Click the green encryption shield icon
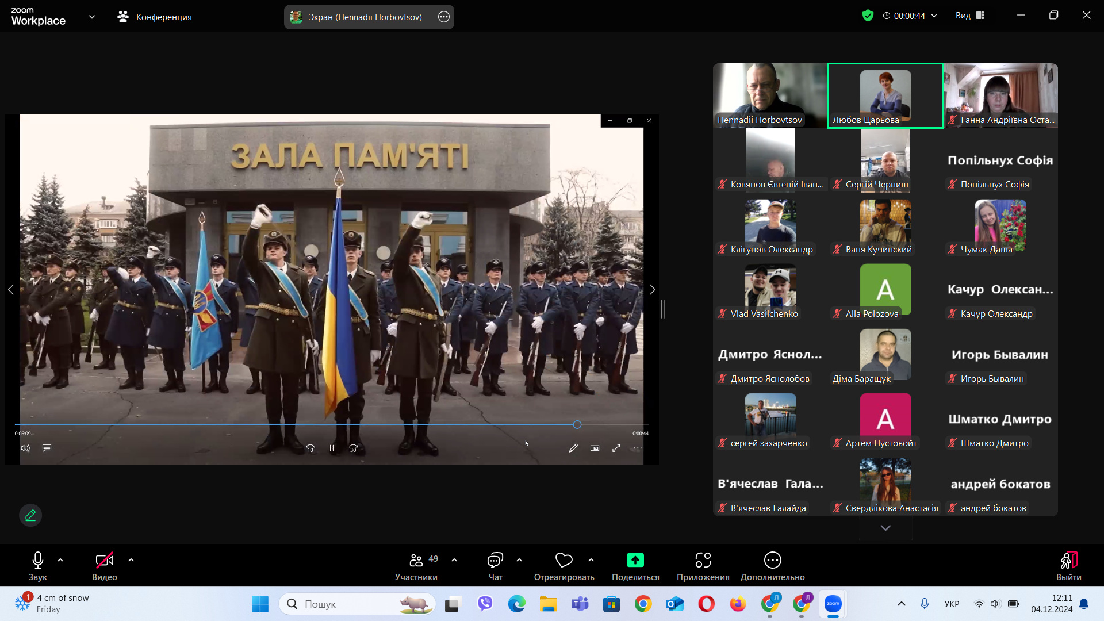Image resolution: width=1104 pixels, height=621 pixels. pos(868,16)
